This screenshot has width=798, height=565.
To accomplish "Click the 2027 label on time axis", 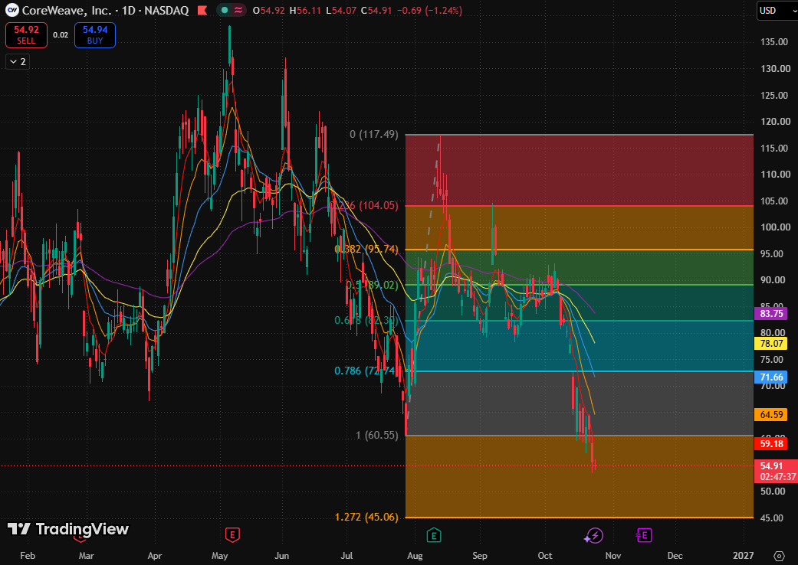I will pos(743,555).
